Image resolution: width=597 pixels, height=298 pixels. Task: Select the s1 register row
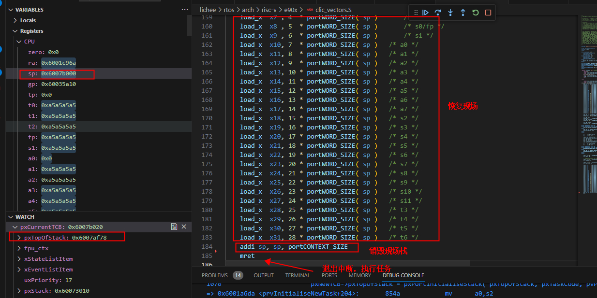(x=99, y=148)
